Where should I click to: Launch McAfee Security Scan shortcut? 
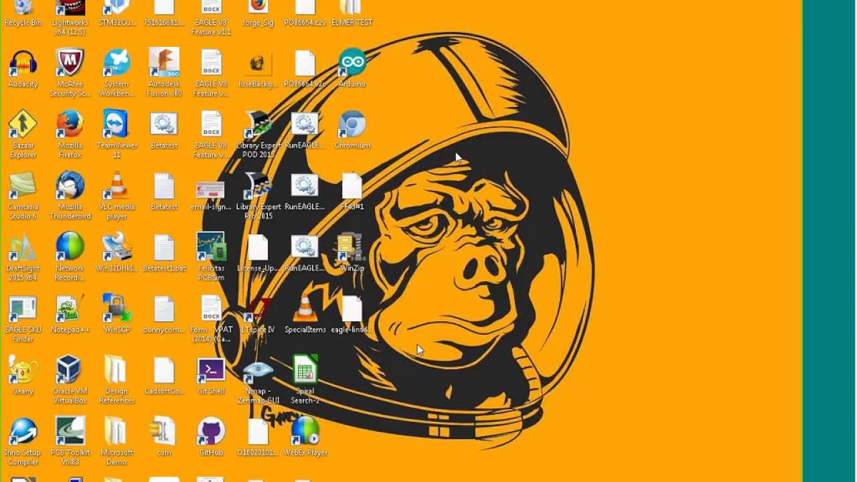(x=70, y=63)
